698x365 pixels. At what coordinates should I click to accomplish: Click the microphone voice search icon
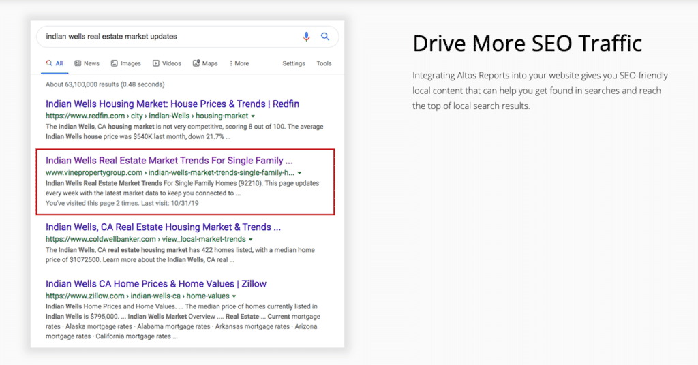pos(306,37)
